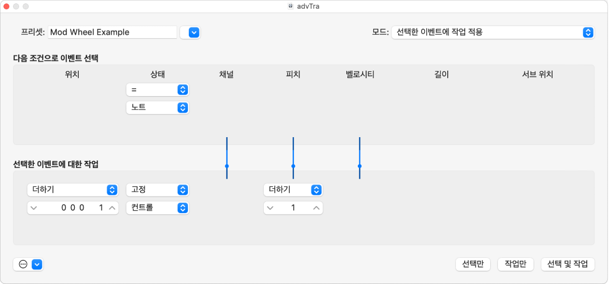This screenshot has height=284, width=609.
Task: Click the preset name field
Action: (112, 32)
